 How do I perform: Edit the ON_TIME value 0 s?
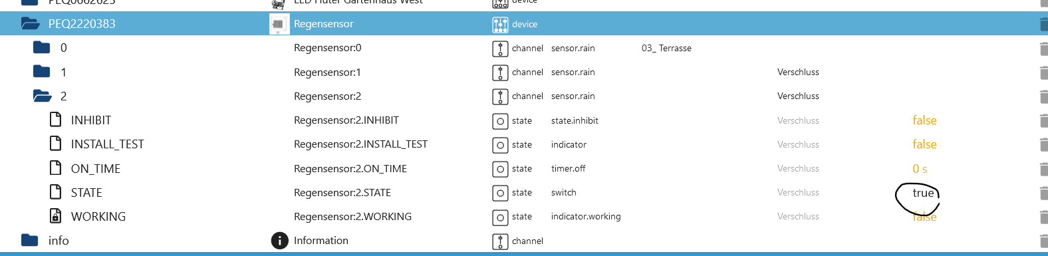[x=920, y=169]
